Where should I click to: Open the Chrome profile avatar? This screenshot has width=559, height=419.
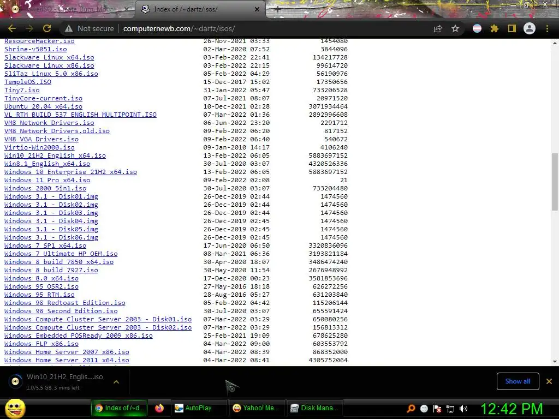point(530,28)
